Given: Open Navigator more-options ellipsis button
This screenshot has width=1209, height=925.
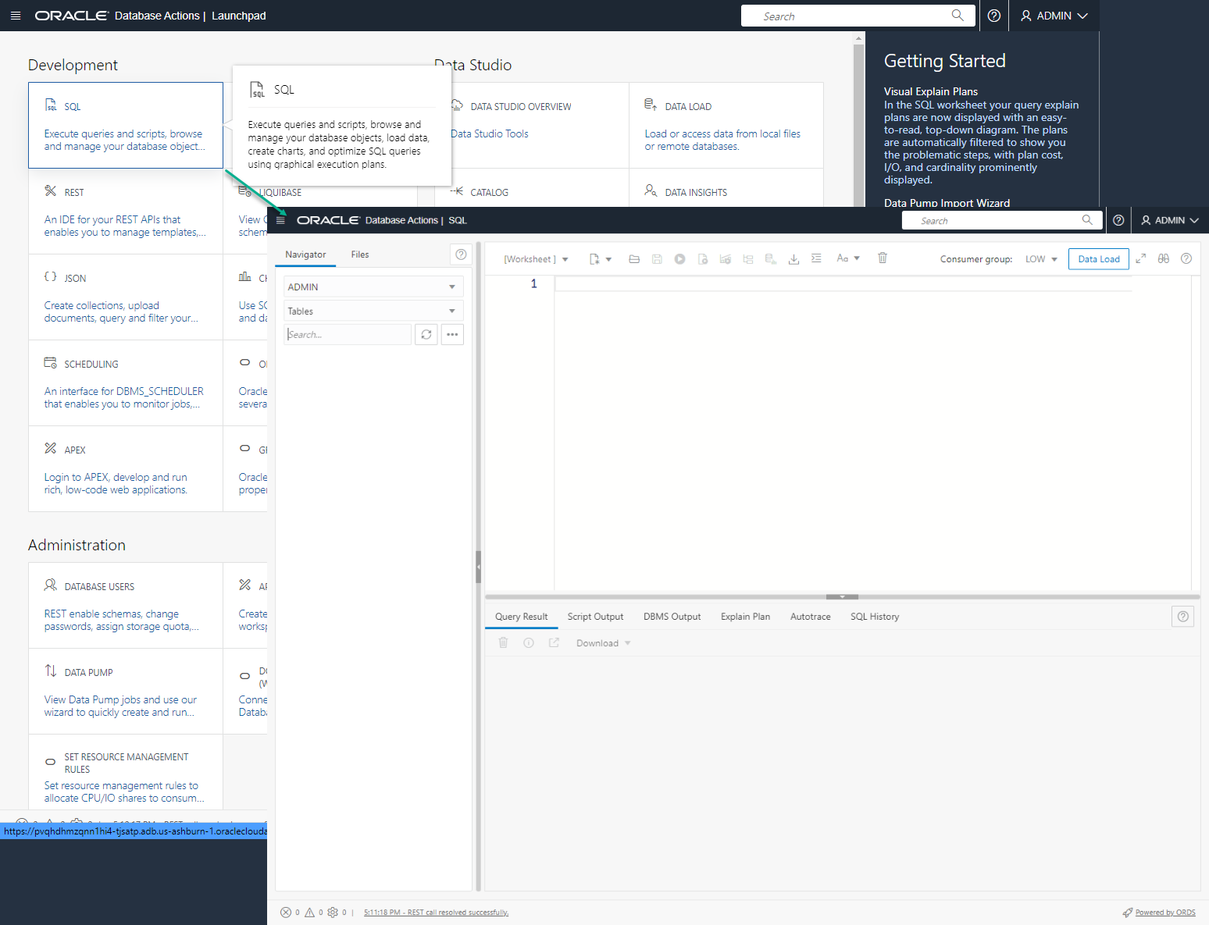Looking at the screenshot, I should point(452,334).
